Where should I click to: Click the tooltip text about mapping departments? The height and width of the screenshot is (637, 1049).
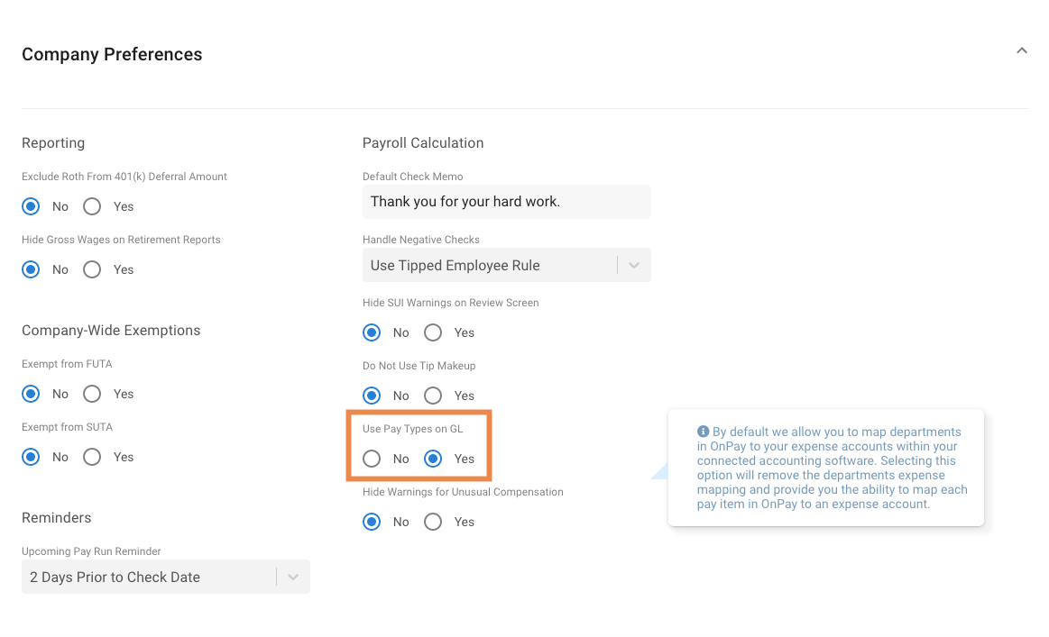coord(833,468)
